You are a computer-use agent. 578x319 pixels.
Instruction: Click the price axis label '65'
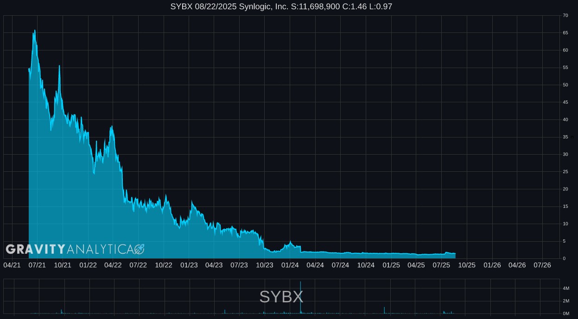tap(565, 33)
